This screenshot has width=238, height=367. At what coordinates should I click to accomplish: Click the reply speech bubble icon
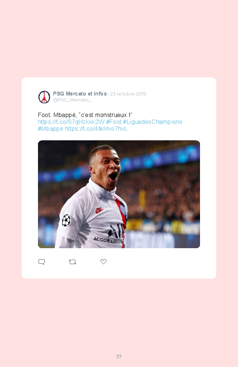(42, 262)
